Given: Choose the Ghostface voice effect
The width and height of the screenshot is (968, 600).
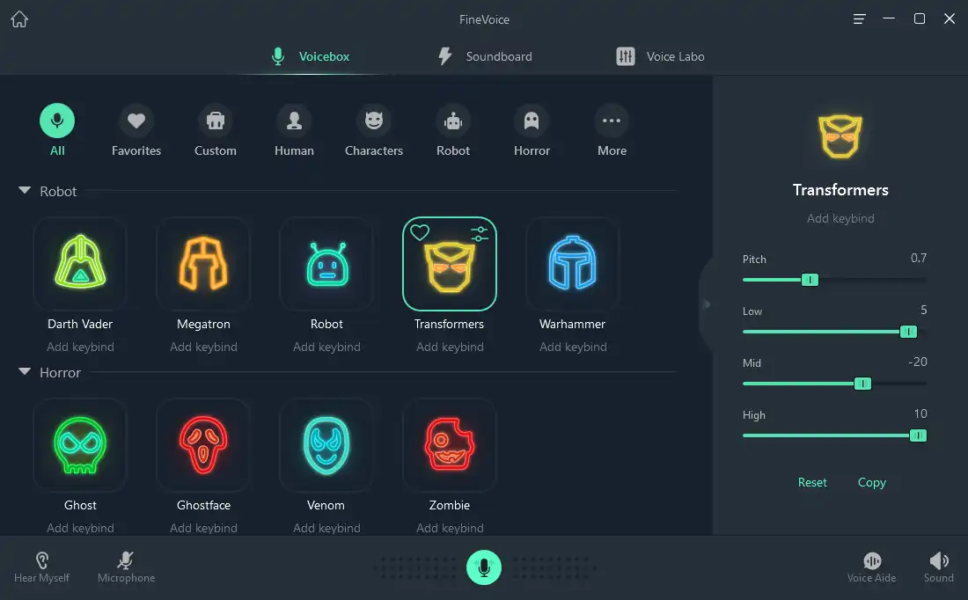Looking at the screenshot, I should (x=203, y=445).
